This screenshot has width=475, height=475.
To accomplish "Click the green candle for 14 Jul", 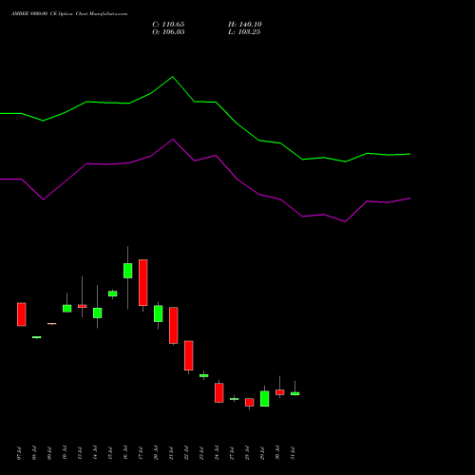I will point(98,313).
